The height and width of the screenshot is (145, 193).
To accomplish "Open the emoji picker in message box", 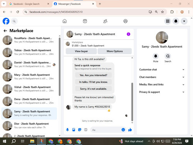I will point(123,130).
